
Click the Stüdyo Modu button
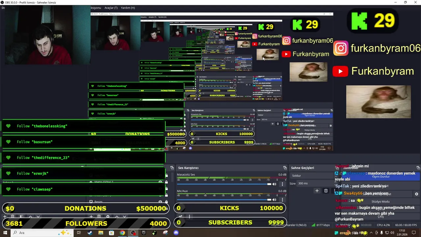381,201
